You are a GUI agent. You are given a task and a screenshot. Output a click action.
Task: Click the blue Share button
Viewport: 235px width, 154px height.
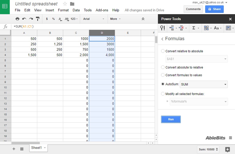tap(214, 9)
